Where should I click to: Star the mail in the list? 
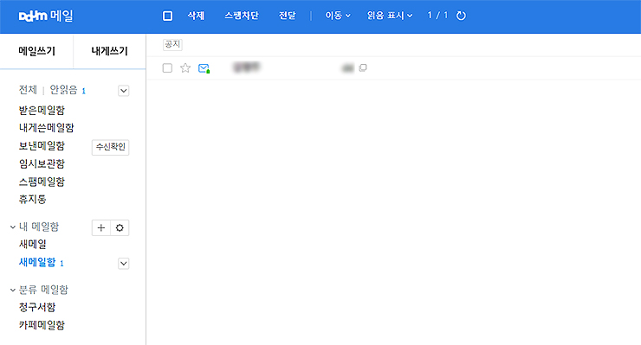click(185, 67)
